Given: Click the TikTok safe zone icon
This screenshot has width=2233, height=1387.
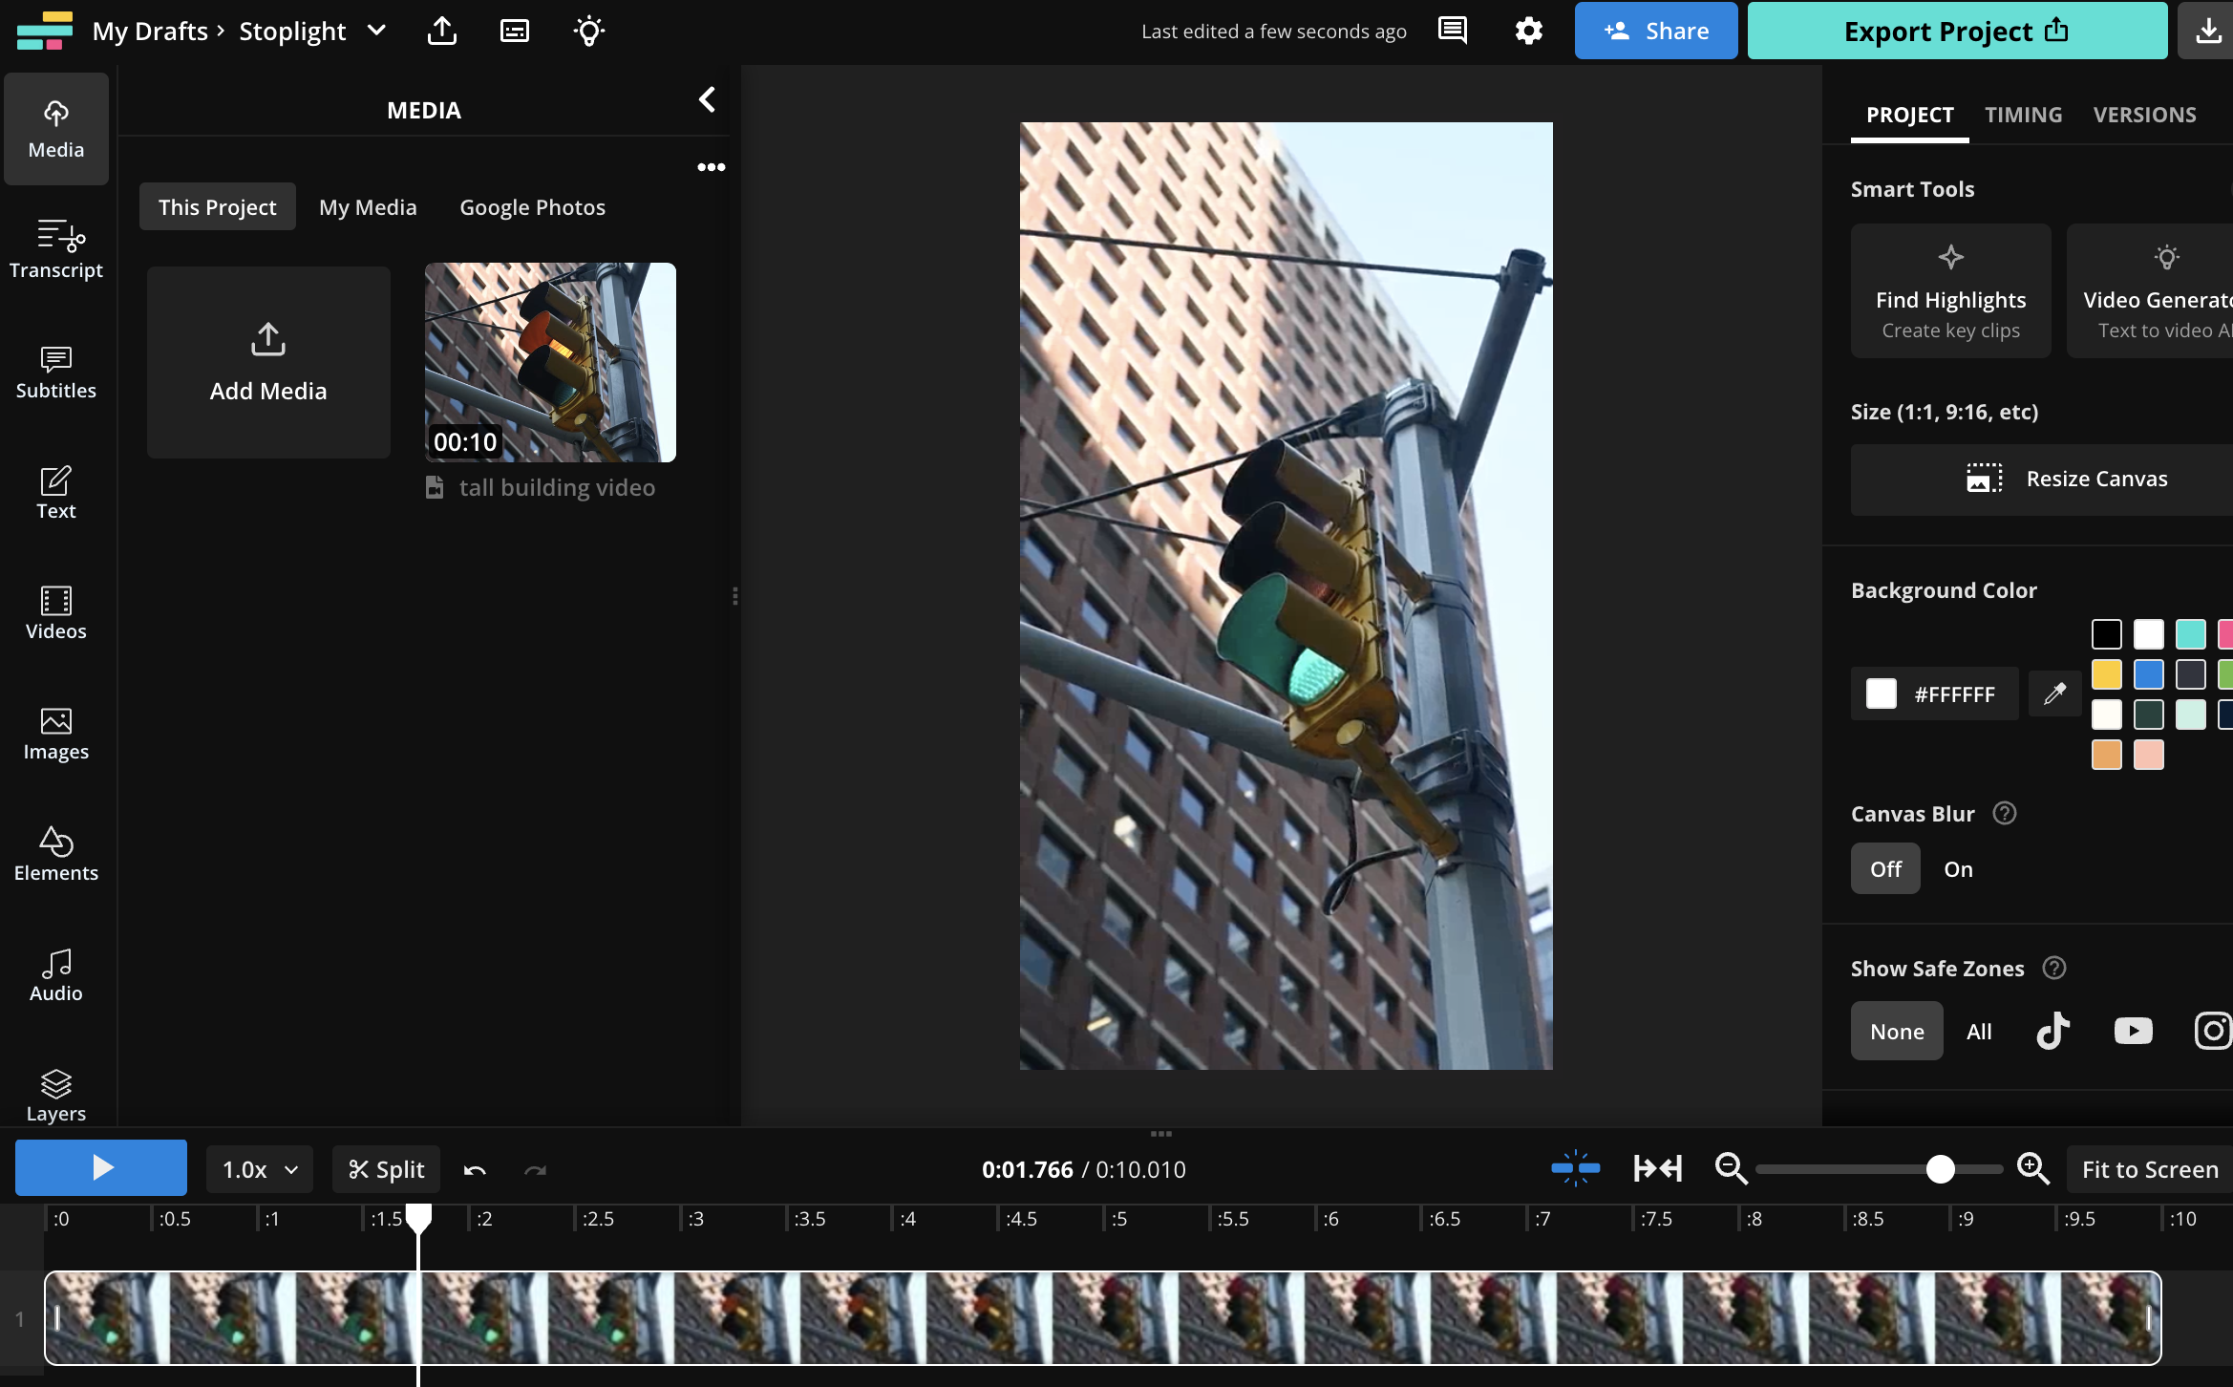Looking at the screenshot, I should click(x=2052, y=1031).
